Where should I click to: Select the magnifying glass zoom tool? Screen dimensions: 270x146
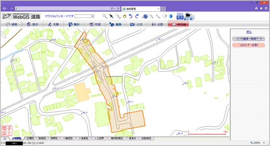[105, 16]
